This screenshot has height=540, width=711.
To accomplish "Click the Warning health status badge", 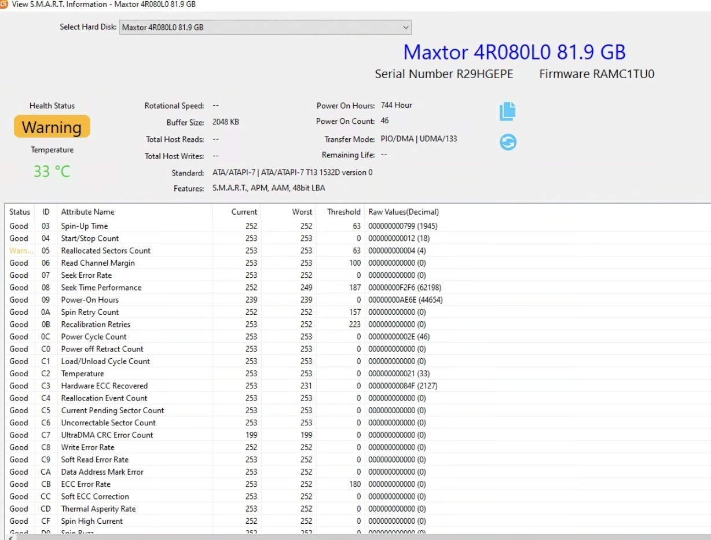I will click(52, 127).
